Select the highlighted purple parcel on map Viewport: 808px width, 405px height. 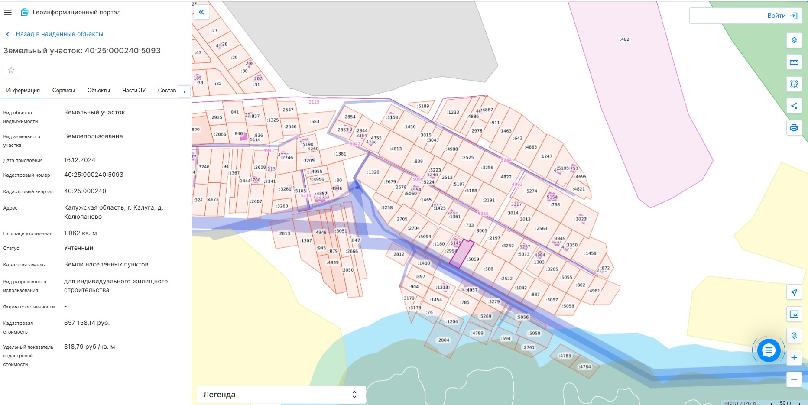tap(461, 253)
